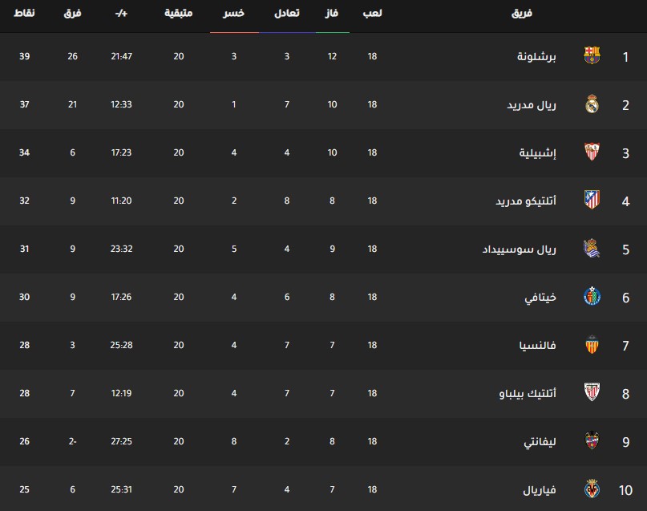
Task: Click the Valencia club crest
Action: point(592,345)
